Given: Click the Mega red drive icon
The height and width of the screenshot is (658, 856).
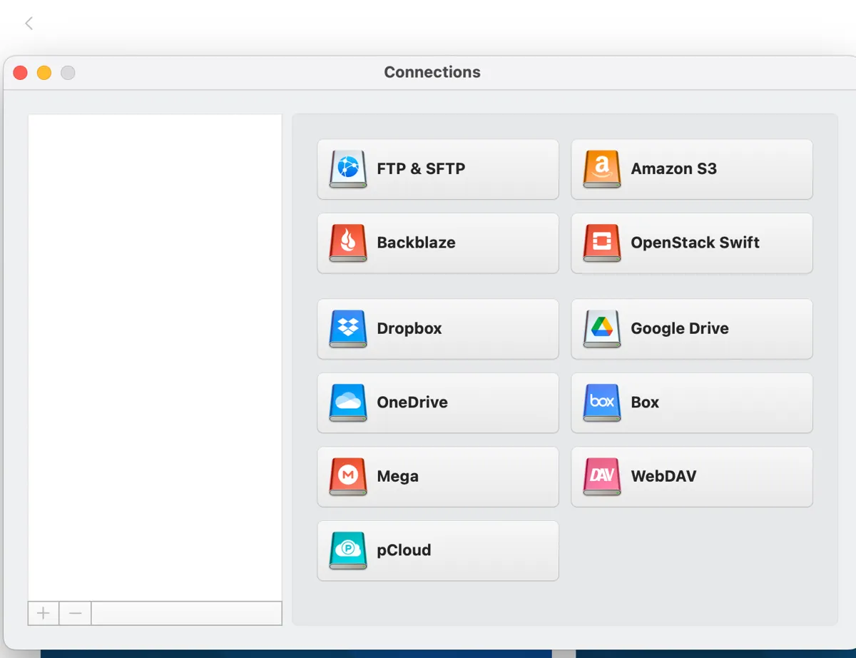Looking at the screenshot, I should [348, 476].
